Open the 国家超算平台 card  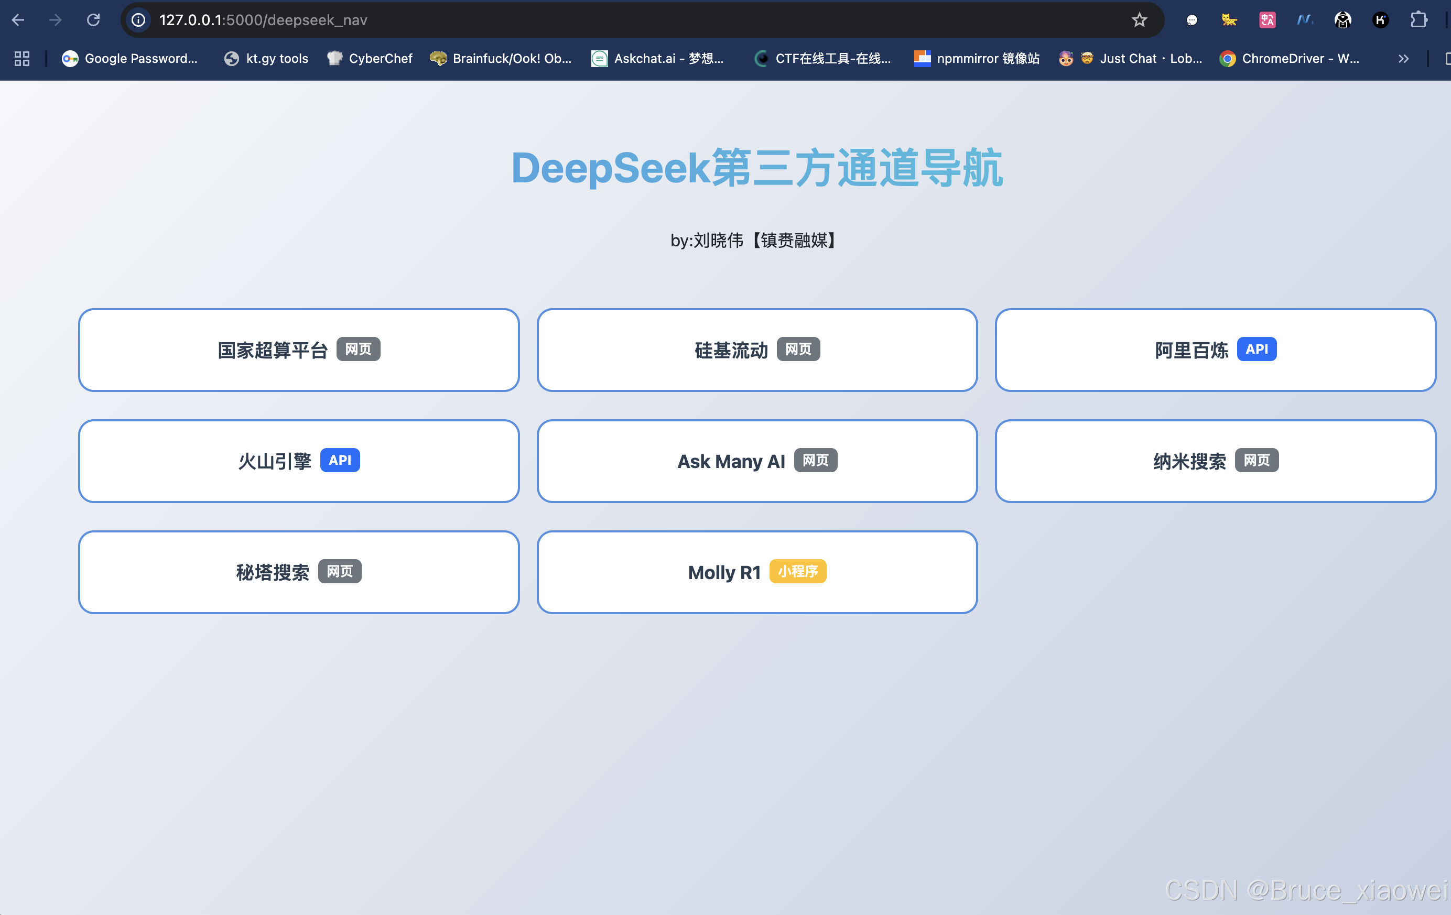(x=298, y=350)
